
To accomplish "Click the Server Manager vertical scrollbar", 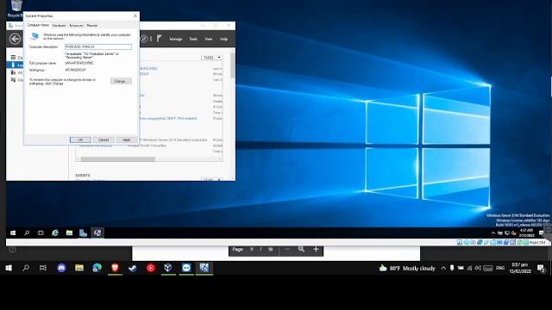I will 232,65.
